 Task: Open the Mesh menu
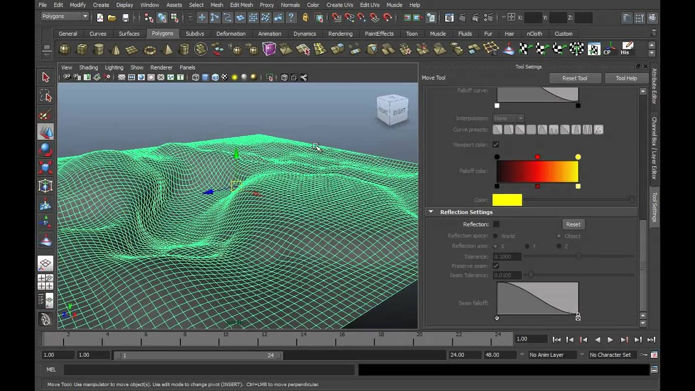(x=217, y=5)
